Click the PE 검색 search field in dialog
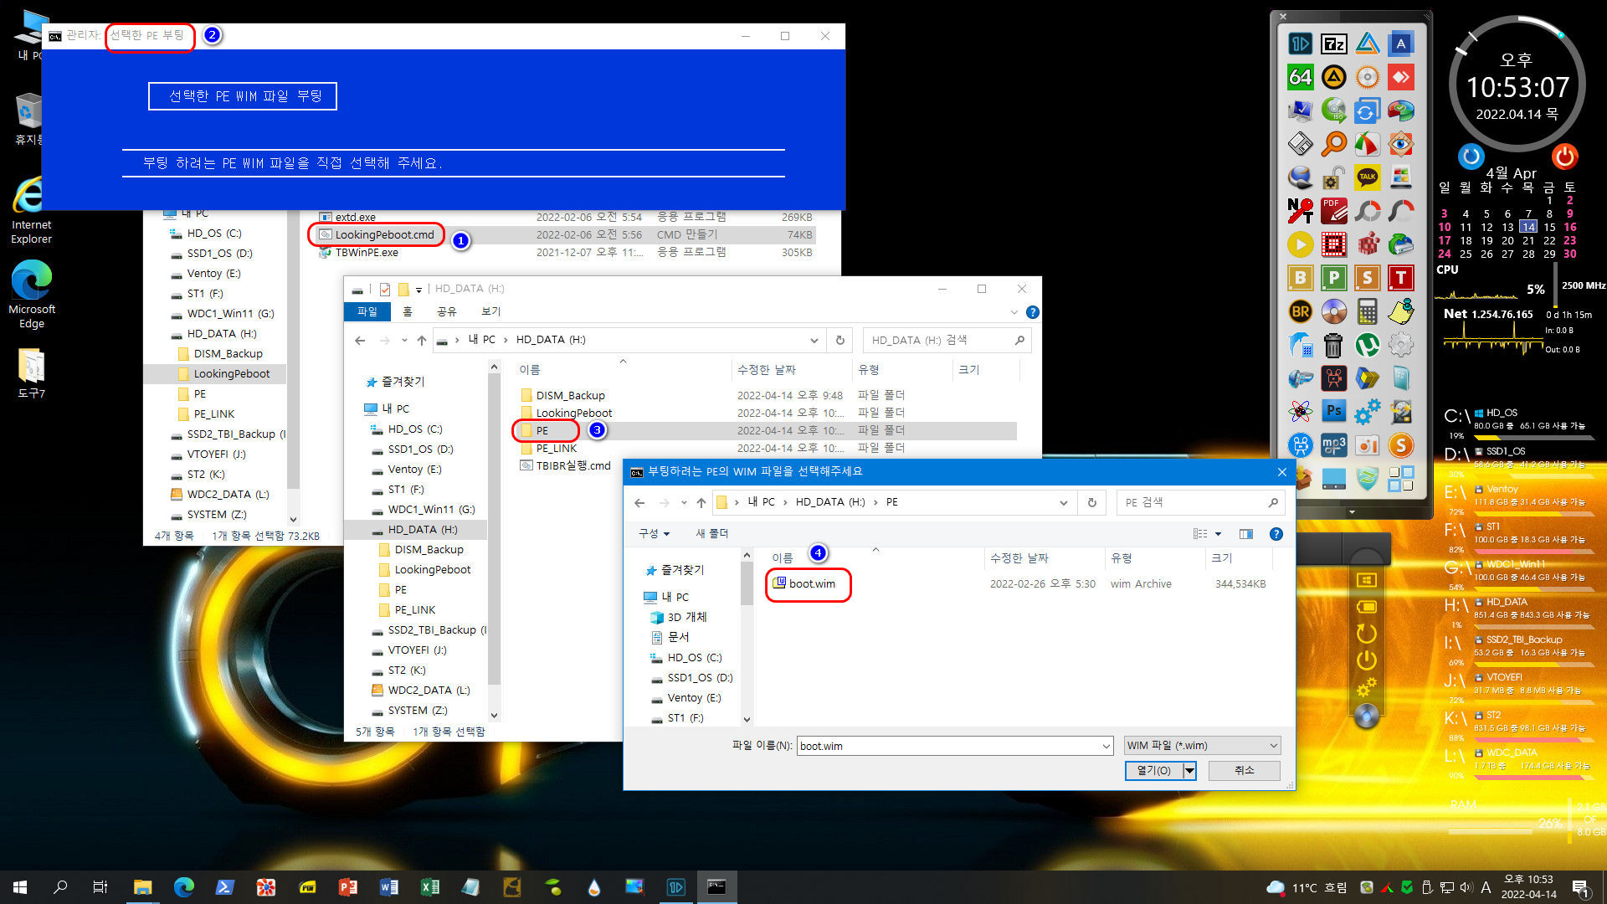This screenshot has height=904, width=1607. click(x=1200, y=503)
